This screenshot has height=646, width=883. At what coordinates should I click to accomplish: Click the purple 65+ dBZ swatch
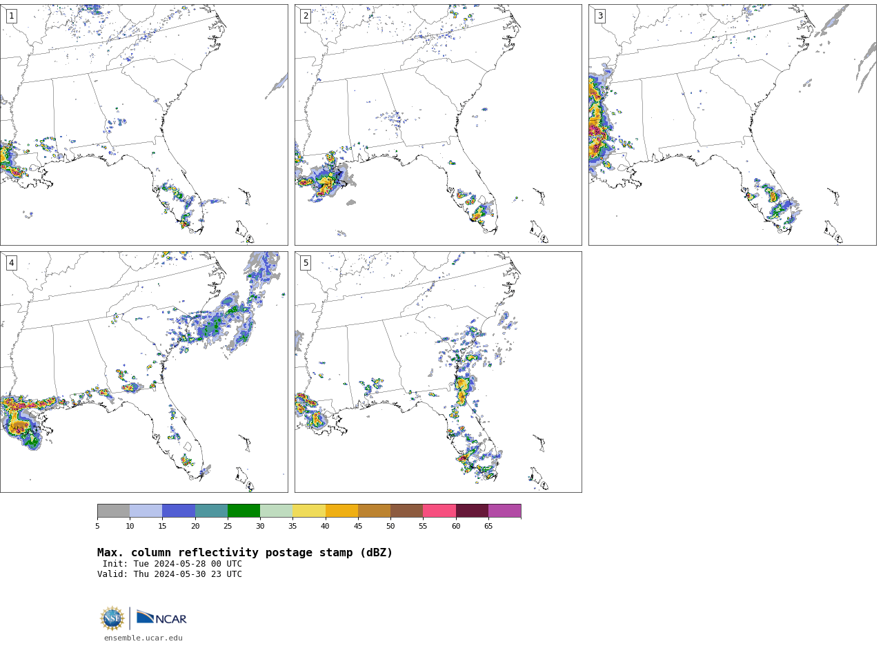coord(504,511)
